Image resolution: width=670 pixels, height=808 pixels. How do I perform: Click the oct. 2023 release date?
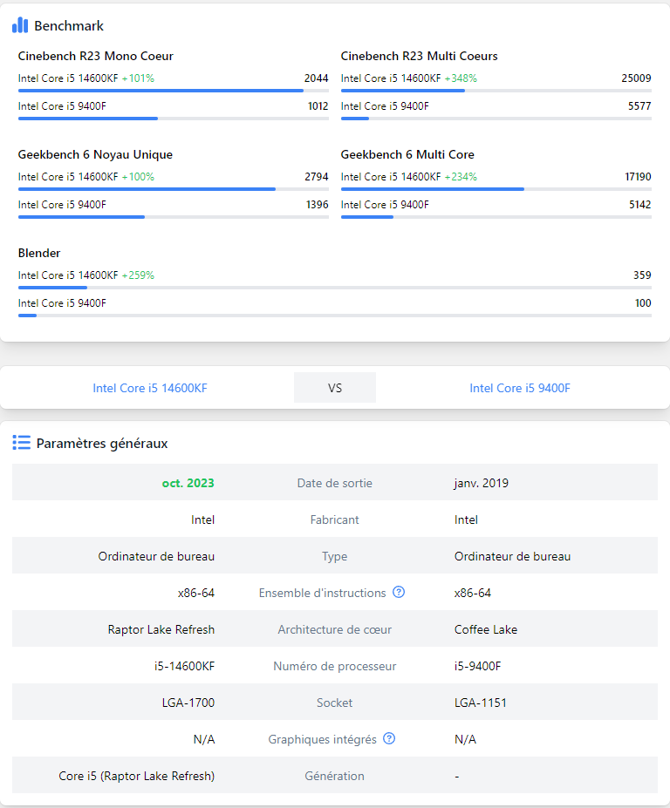(188, 483)
